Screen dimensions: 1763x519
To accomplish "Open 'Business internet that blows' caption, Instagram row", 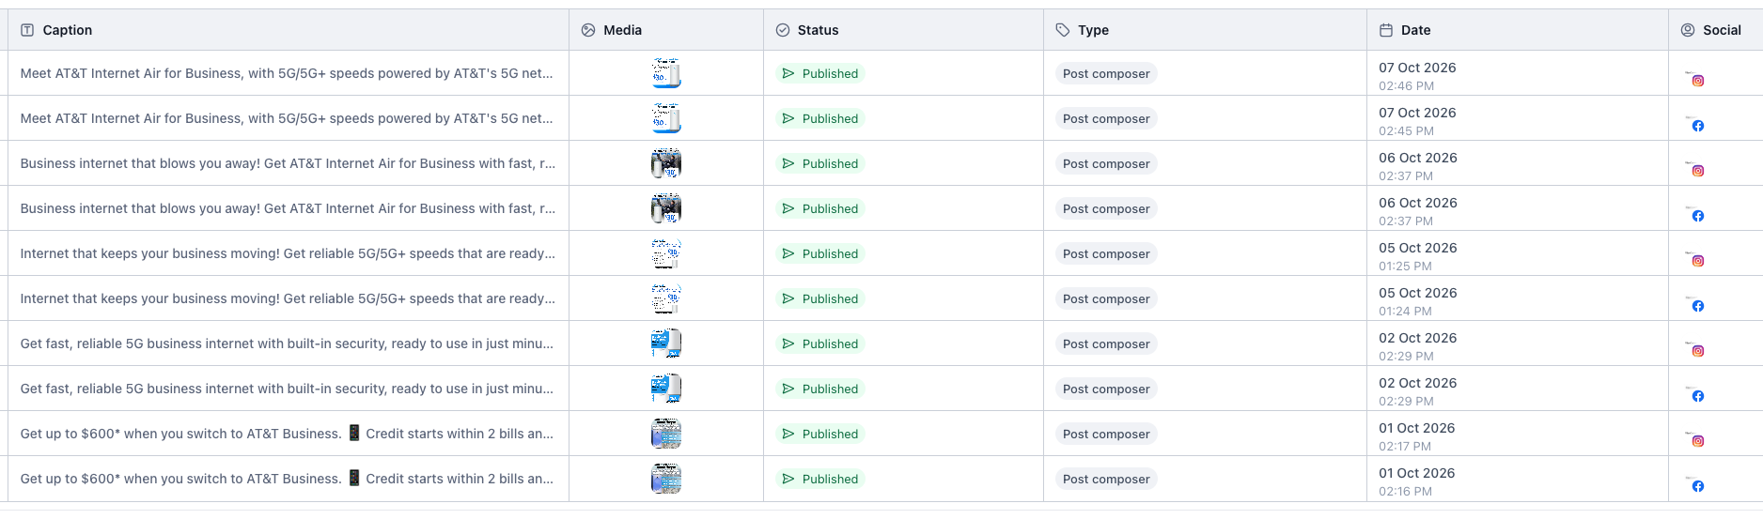I will click(288, 163).
